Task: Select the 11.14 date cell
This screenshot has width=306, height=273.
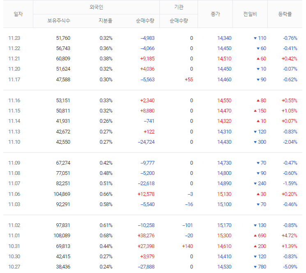Action: click(14, 121)
